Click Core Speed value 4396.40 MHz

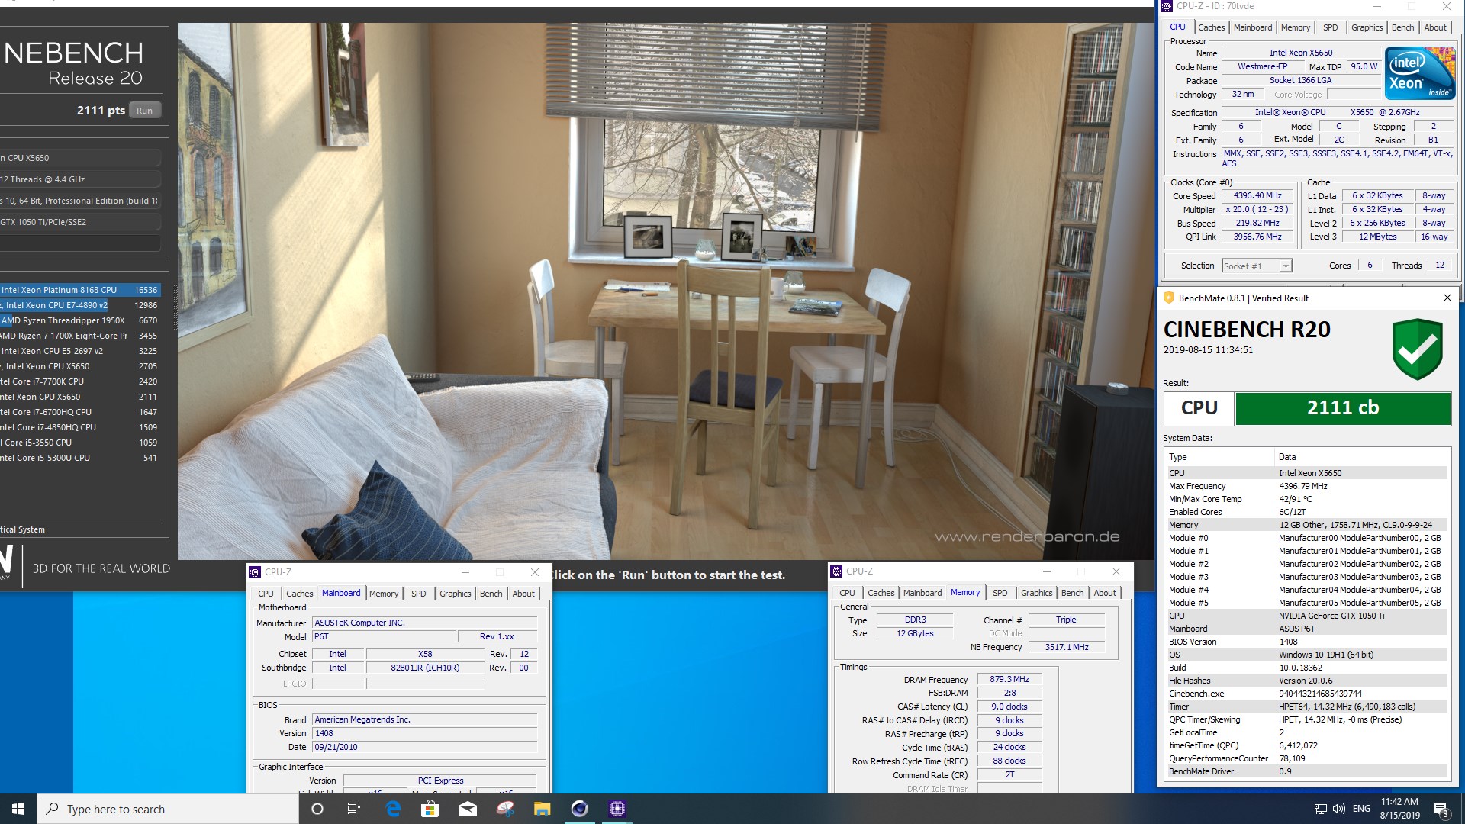pos(1257,196)
